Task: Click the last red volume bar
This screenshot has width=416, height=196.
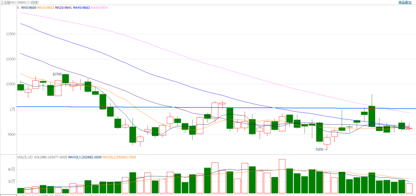Action: 409,188
